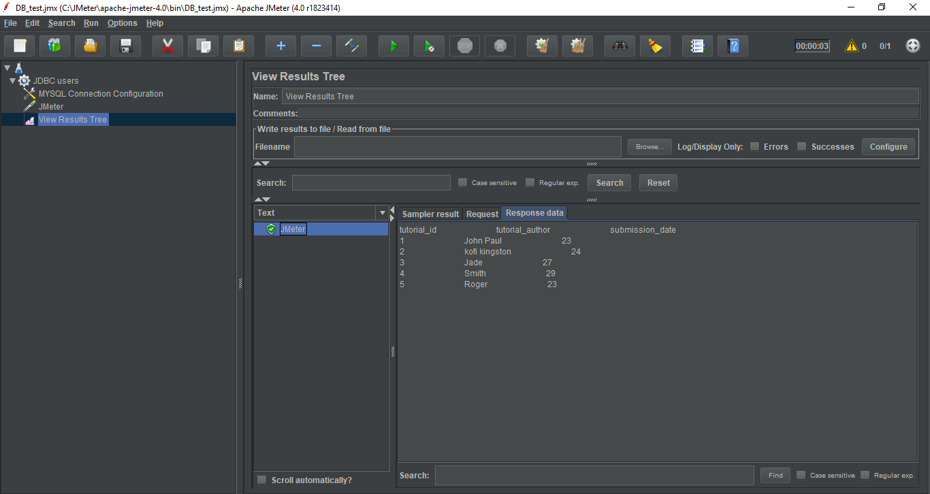Click the Search button
This screenshot has height=494, width=930.
point(609,182)
